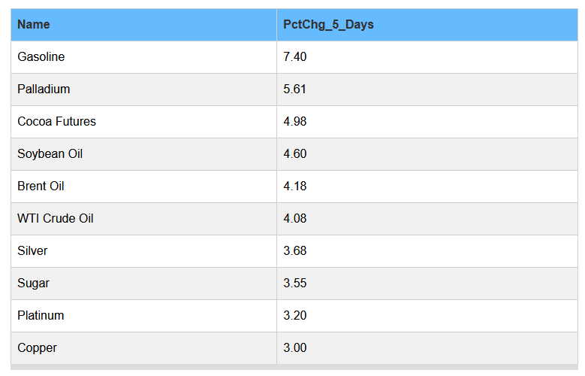
Task: Click the 4.18 Brent Oil value
Action: pyautogui.click(x=295, y=186)
